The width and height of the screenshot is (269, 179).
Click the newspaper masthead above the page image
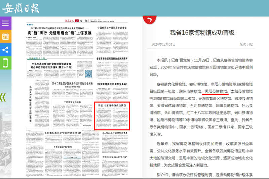pyautogui.click(x=89, y=21)
